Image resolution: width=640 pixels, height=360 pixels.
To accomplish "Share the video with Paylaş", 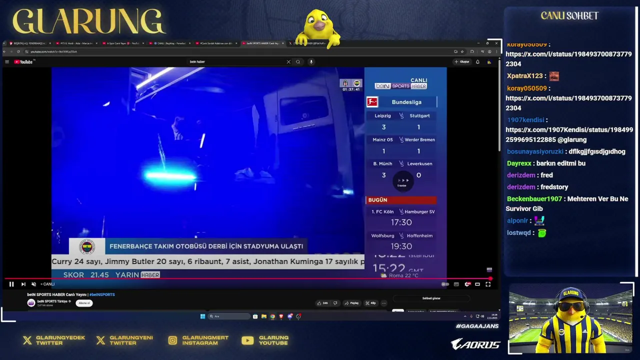I will pyautogui.click(x=351, y=303).
